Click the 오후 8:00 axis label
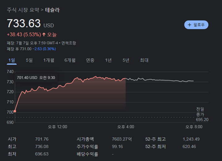This screenshot has height=161, width=222. 194,127
